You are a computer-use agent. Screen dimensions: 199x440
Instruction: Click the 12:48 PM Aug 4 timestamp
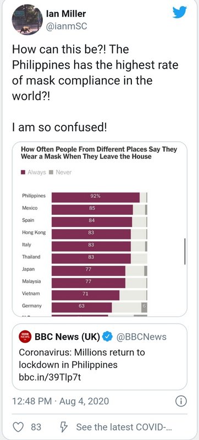tap(60, 402)
